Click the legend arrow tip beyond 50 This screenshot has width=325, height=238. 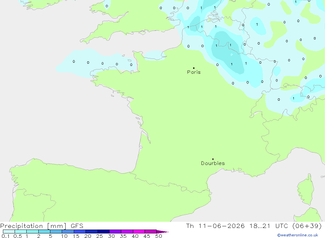click(x=163, y=232)
